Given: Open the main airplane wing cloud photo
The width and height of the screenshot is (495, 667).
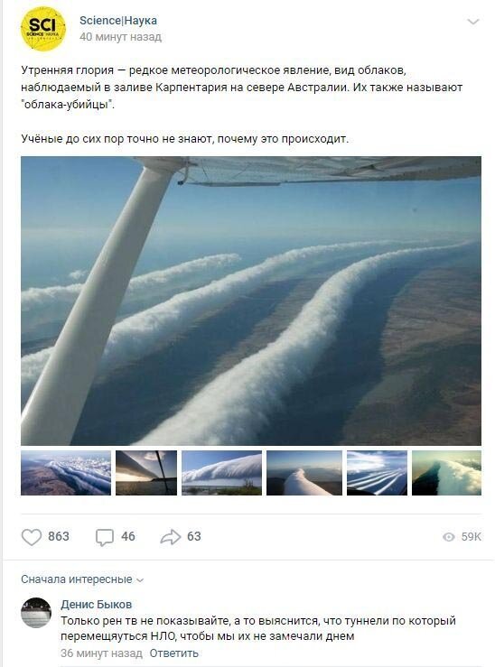Looking at the screenshot, I should (x=251, y=301).
